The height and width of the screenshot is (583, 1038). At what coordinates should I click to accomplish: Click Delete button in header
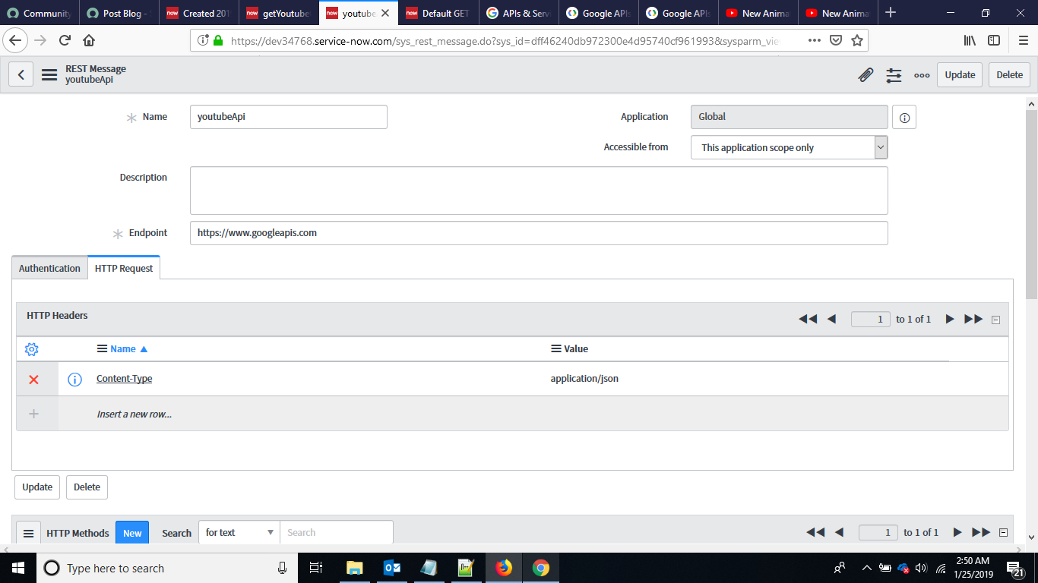(x=1009, y=74)
